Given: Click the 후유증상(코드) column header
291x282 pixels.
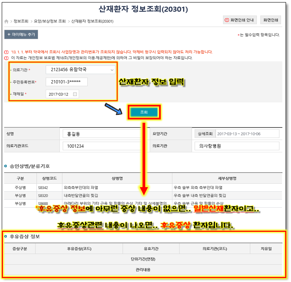Looking at the screenshot, I should pos(79,248).
